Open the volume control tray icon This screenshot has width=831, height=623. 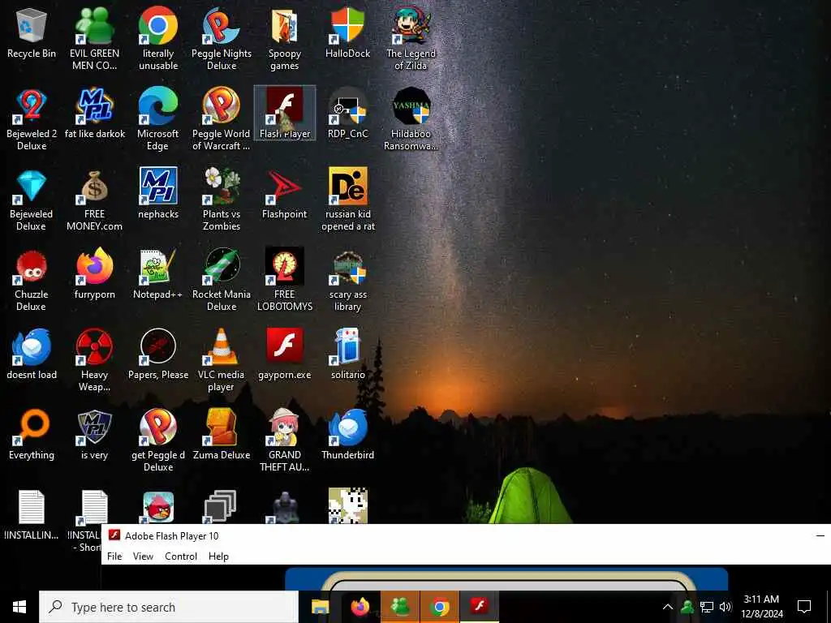point(725,607)
